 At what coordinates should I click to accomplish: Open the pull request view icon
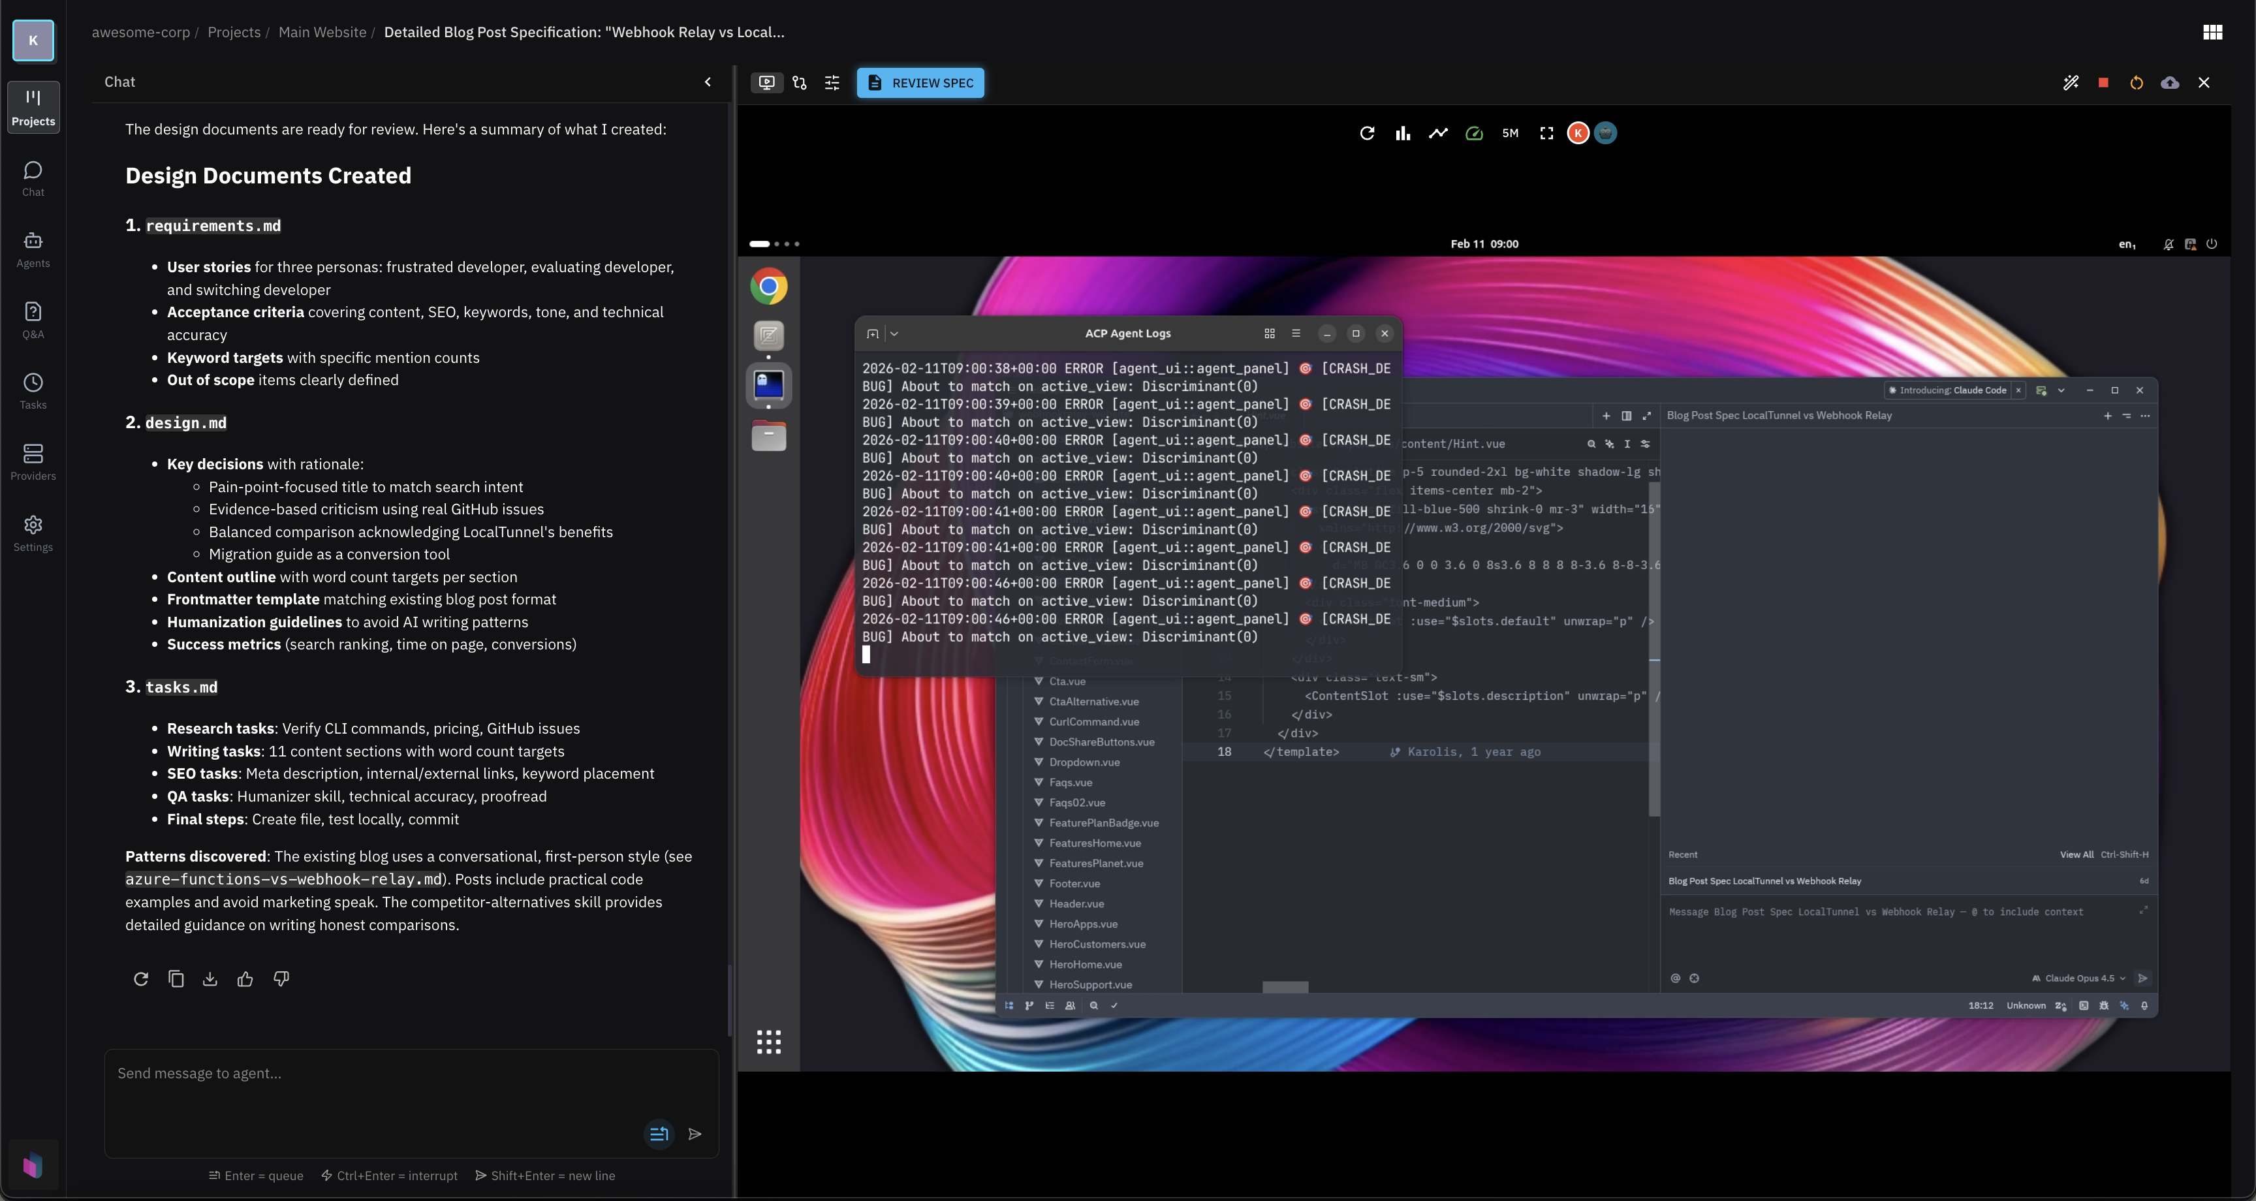pos(800,83)
